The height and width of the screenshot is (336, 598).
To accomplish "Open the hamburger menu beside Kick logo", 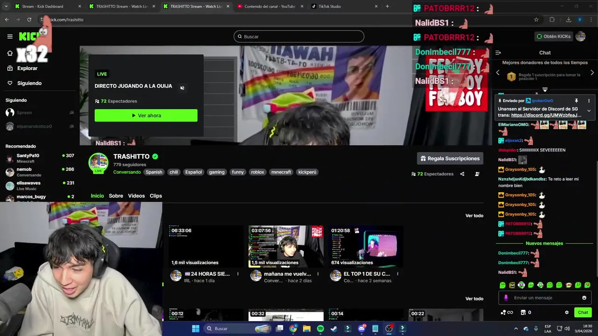I will [10, 36].
